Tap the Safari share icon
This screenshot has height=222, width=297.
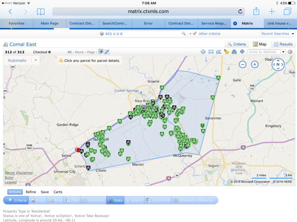pyautogui.click(x=256, y=12)
